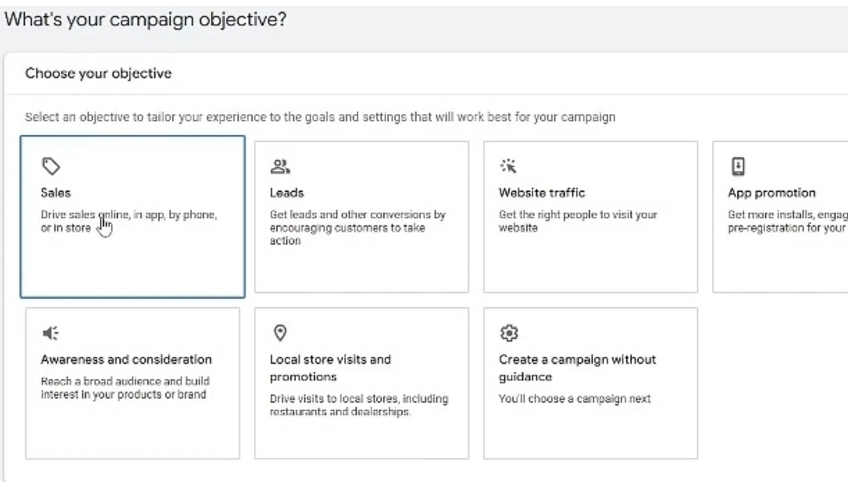Click the Website traffic title text
Viewport: 848px width, 487px height.
point(542,193)
